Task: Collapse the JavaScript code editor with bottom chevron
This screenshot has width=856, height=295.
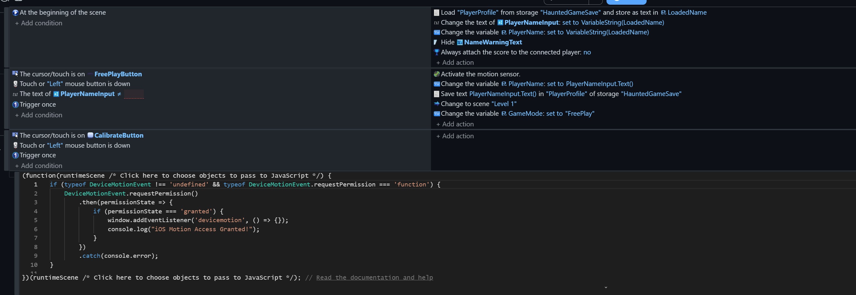Action: click(606, 287)
